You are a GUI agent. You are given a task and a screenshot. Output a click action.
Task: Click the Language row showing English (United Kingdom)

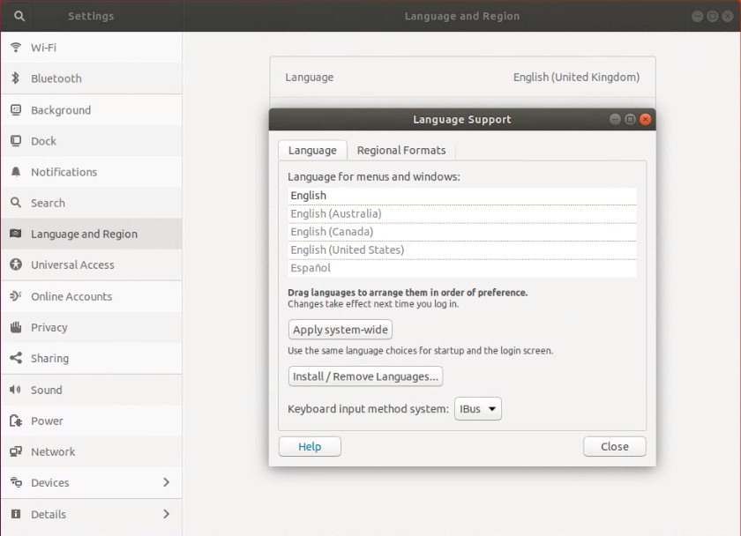coord(462,78)
